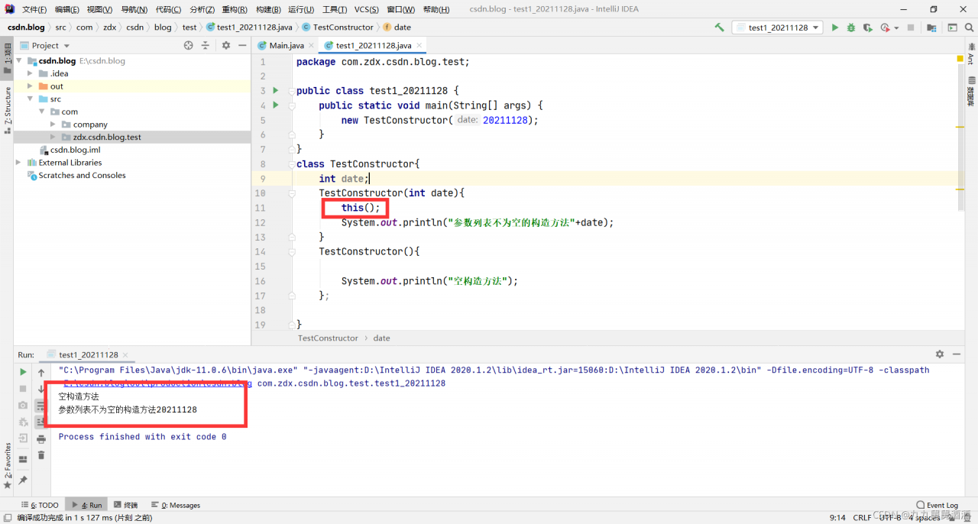Toggle the Favorites tool window side tab
This screenshot has height=524, width=978.
7,466
